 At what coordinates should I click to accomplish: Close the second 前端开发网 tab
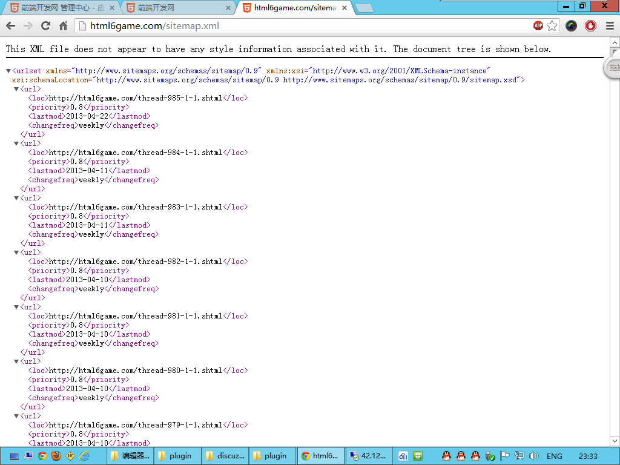click(228, 8)
